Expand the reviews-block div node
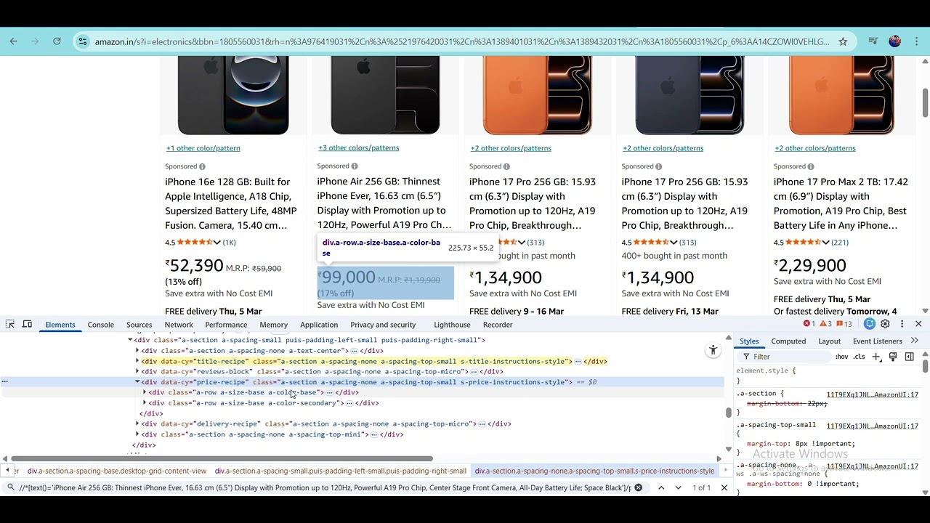 (137, 372)
